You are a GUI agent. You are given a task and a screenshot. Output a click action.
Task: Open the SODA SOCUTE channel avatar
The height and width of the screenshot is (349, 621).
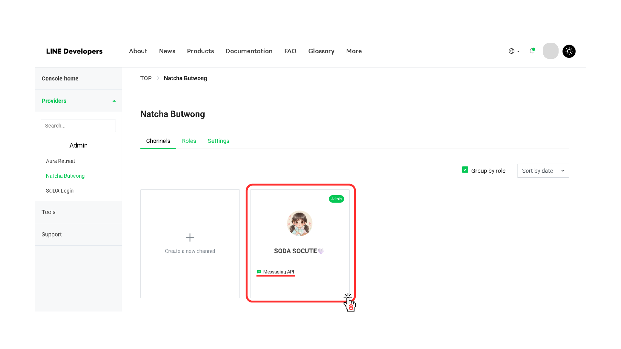click(x=300, y=223)
